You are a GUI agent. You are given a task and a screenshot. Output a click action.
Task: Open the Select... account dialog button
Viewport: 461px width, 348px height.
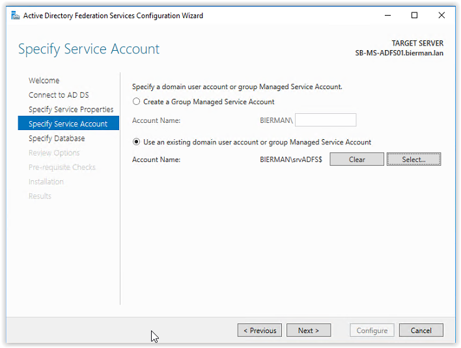[x=413, y=159]
